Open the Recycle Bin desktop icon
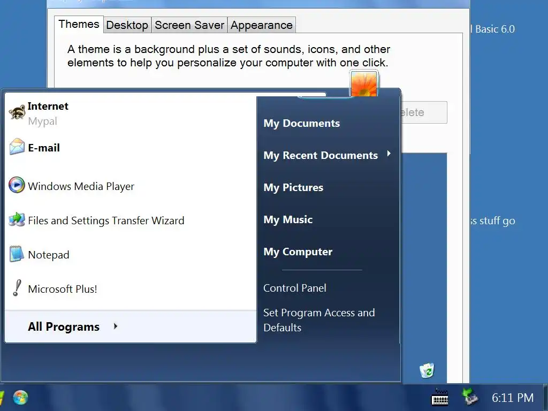 427,370
